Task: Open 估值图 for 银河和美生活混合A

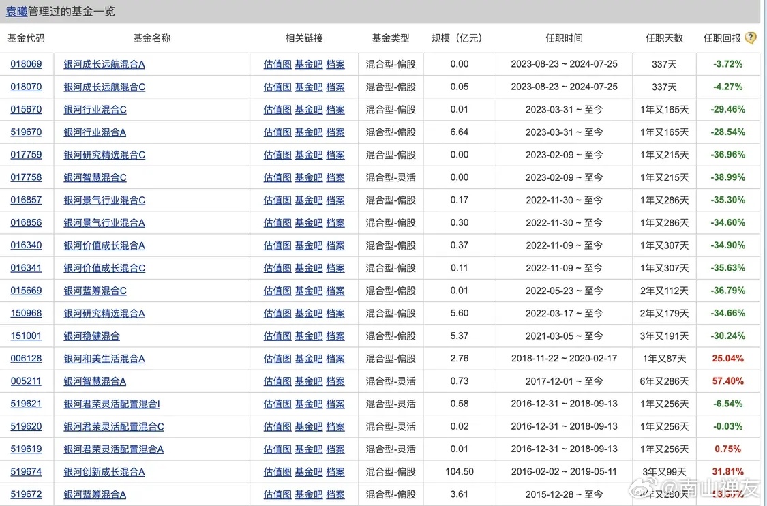Action: click(277, 358)
